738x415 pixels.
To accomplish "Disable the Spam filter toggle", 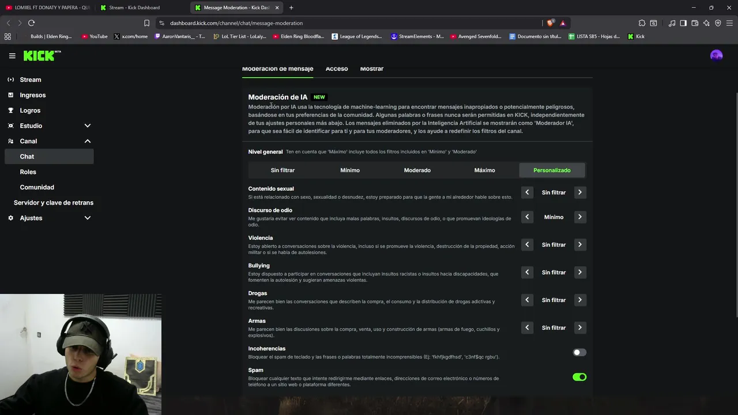I will click(579, 377).
